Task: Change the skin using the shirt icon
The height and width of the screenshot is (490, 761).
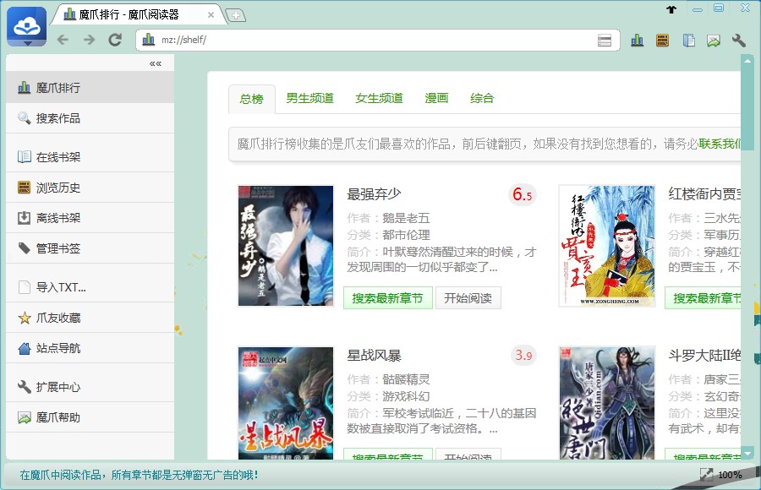Action: tap(671, 8)
